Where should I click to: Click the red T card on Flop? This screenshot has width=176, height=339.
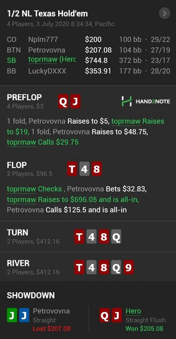pyautogui.click(x=72, y=169)
